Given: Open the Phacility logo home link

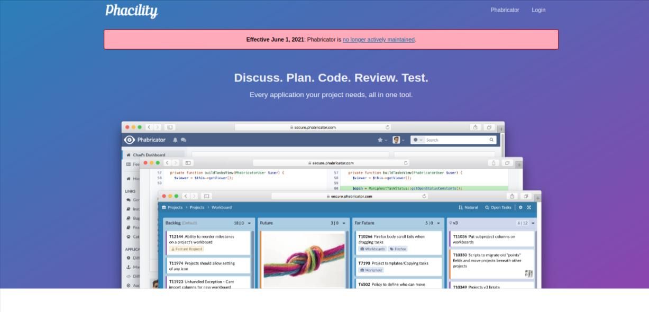Looking at the screenshot, I should point(132,11).
